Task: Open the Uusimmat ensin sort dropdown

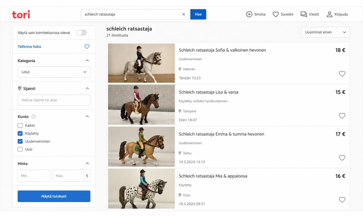Action: coord(325,32)
